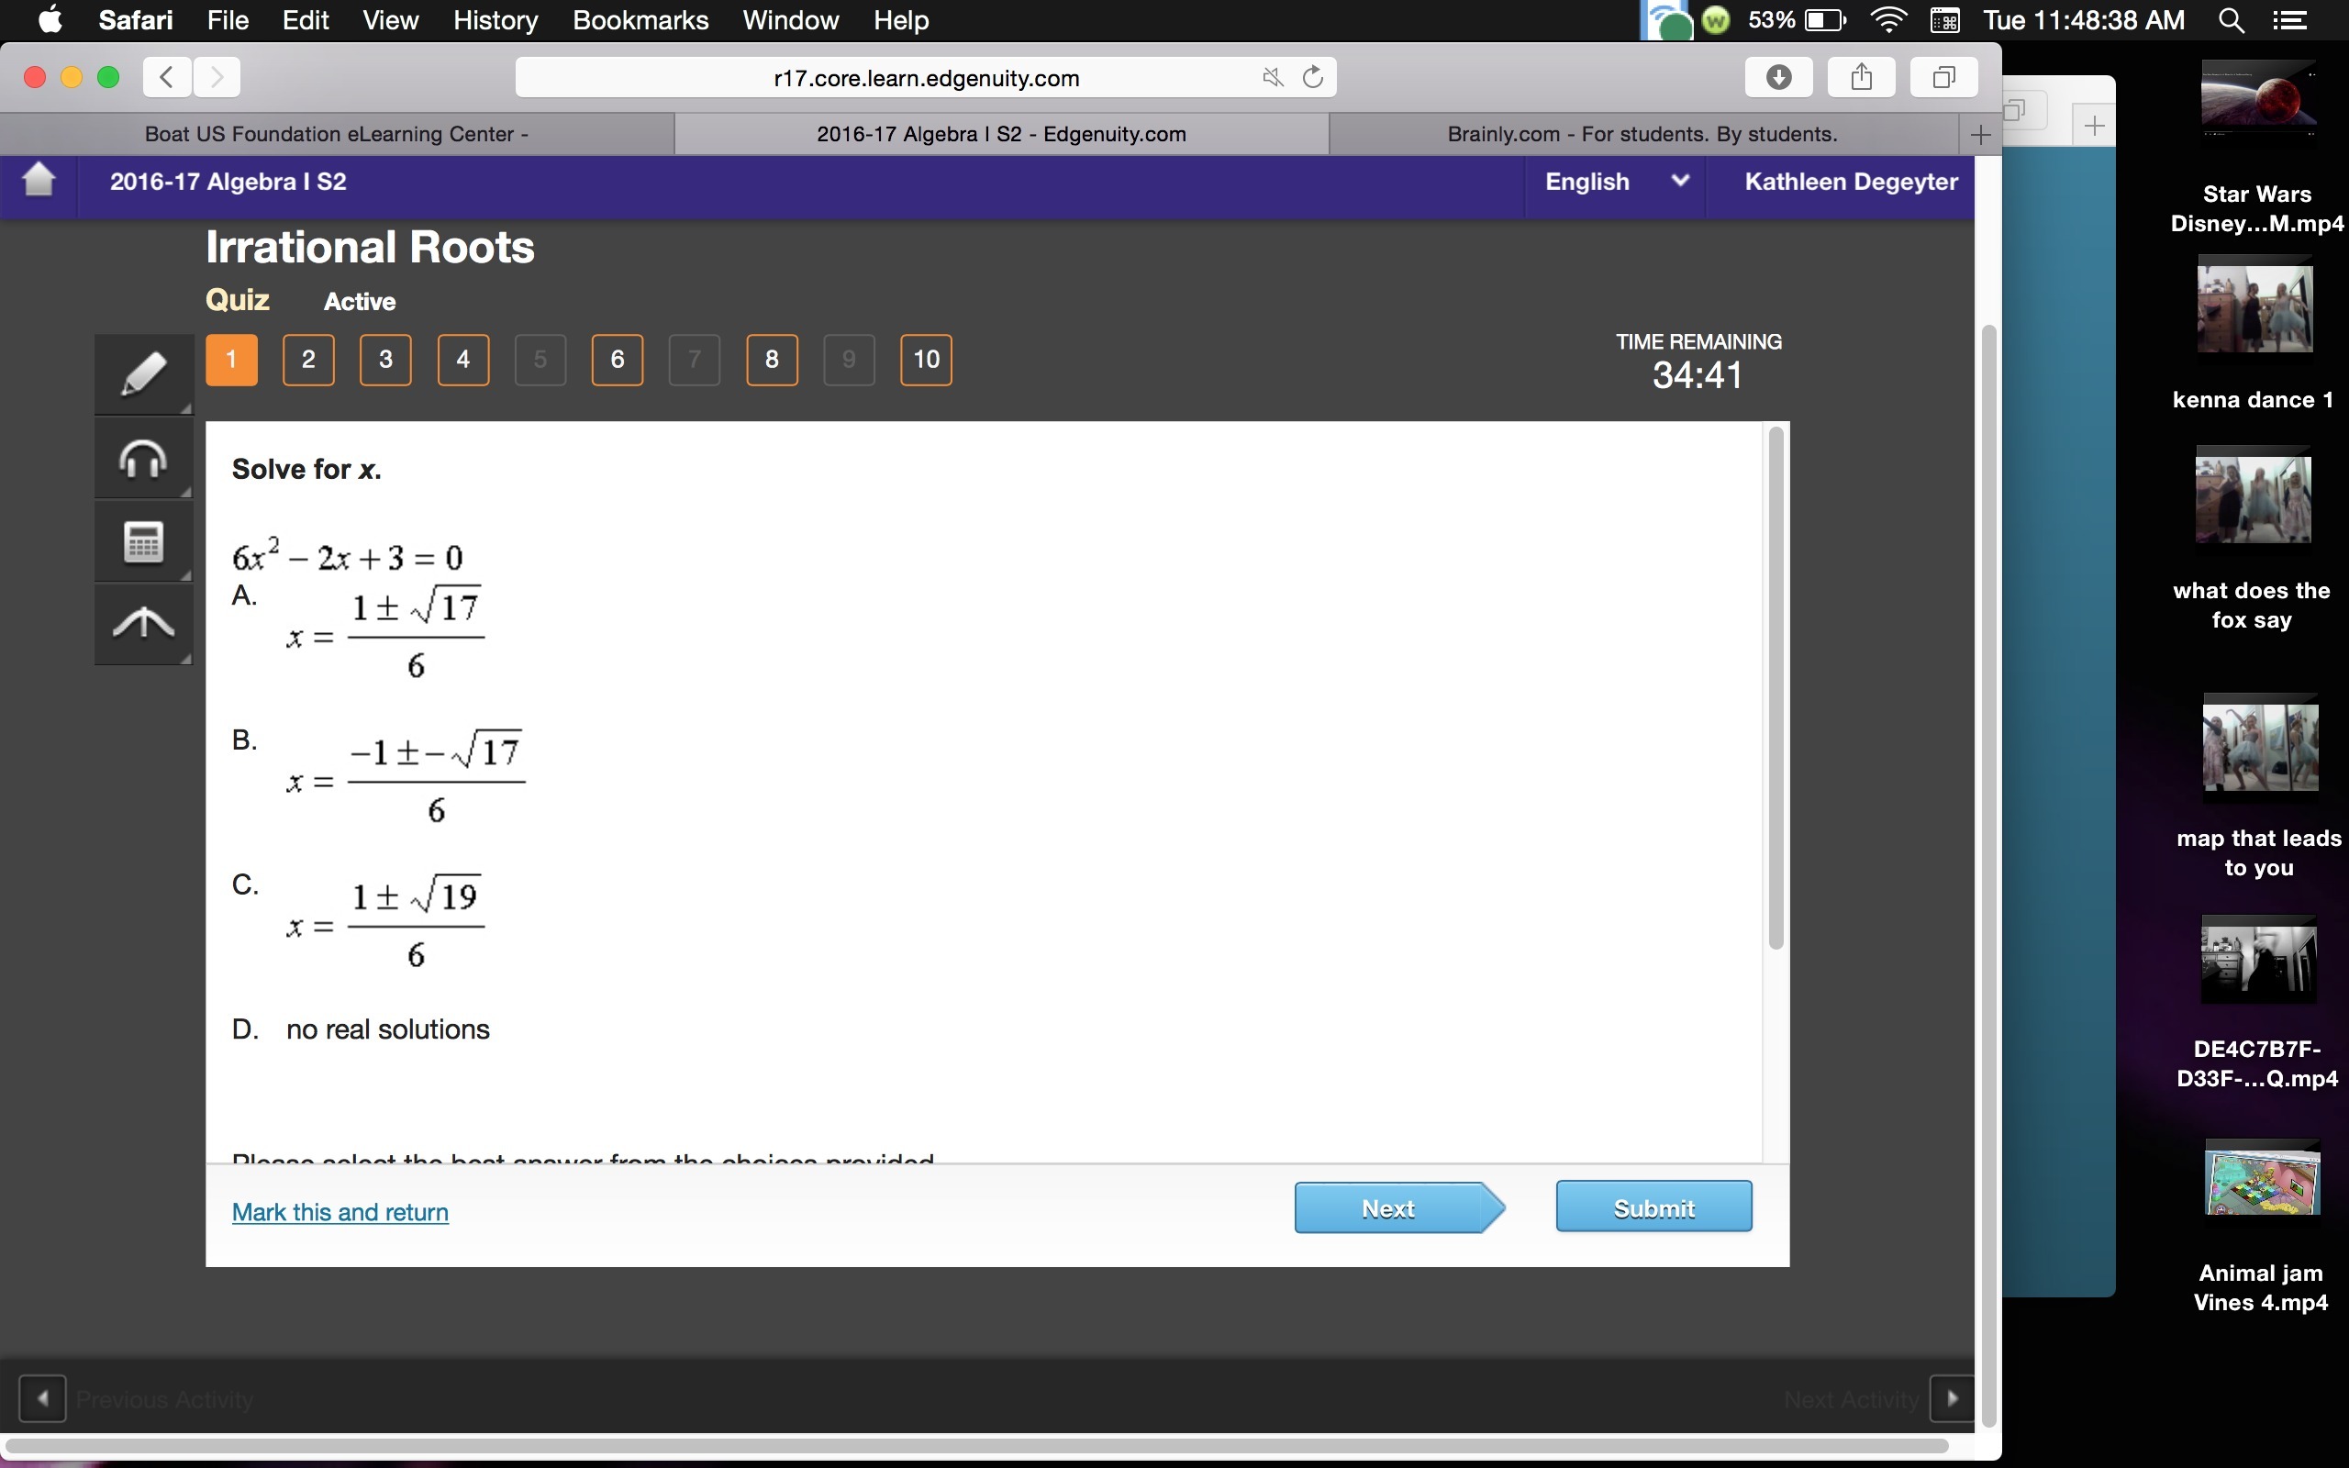Click the muted audio icon in the address bar
The height and width of the screenshot is (1468, 2349).
(1272, 77)
